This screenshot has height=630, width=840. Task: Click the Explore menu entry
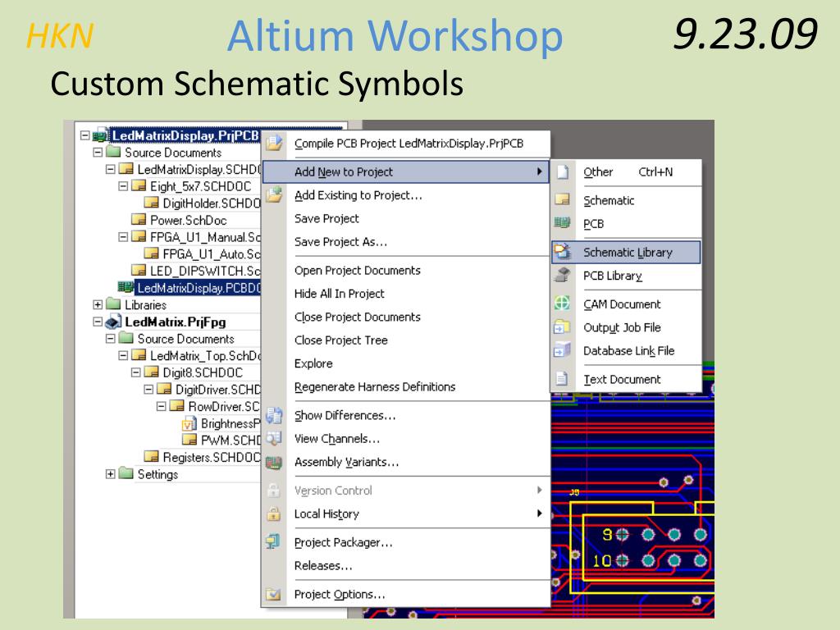coord(313,363)
